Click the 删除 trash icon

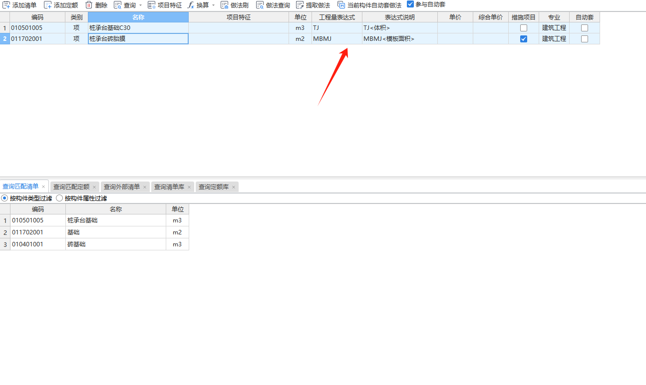(89, 5)
